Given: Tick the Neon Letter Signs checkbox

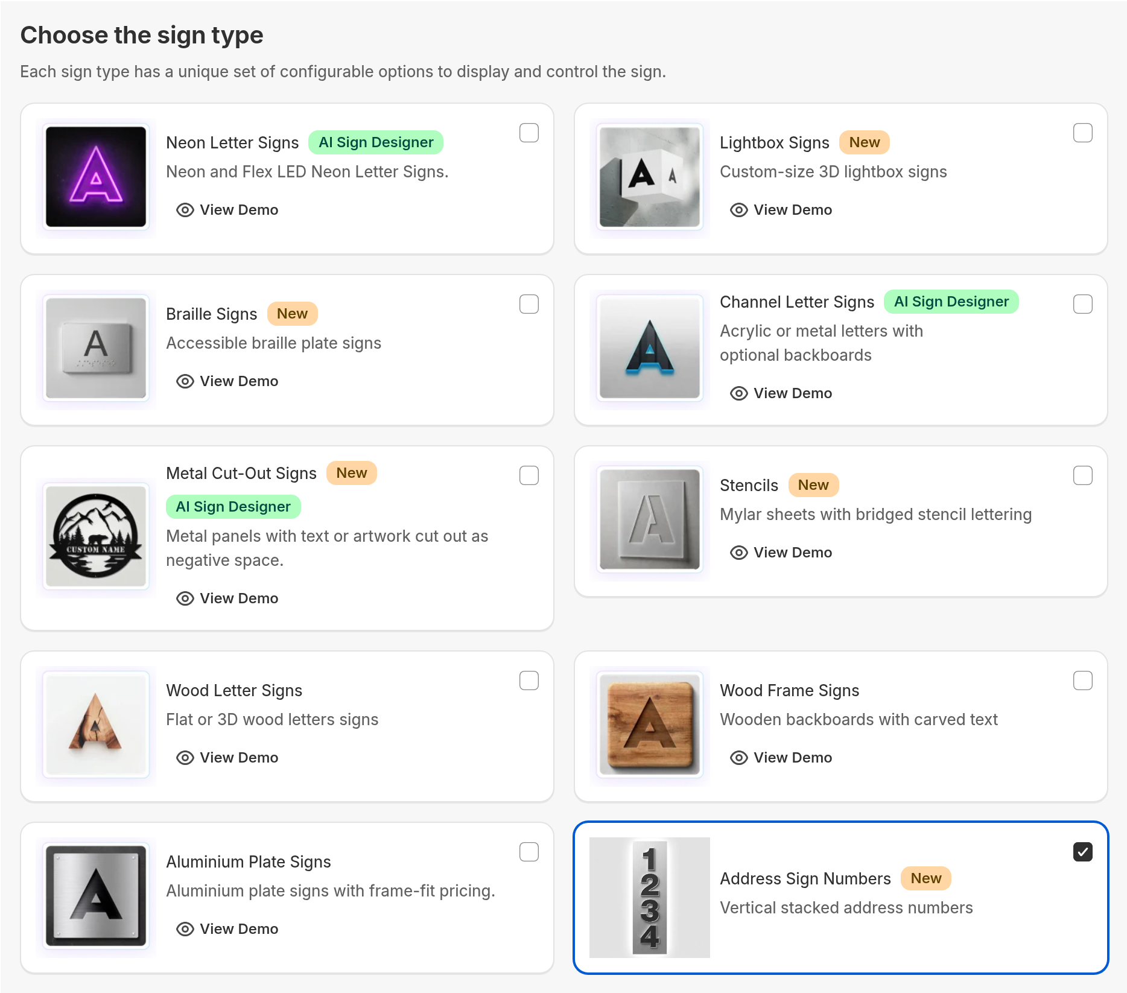Looking at the screenshot, I should [529, 133].
